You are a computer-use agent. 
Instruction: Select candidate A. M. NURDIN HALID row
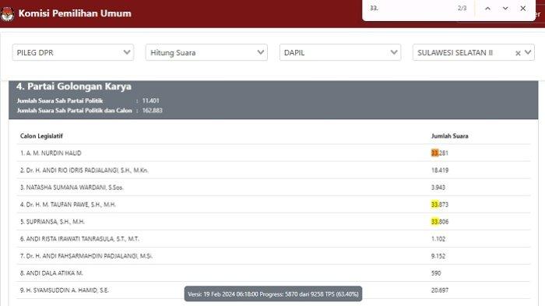[273, 153]
